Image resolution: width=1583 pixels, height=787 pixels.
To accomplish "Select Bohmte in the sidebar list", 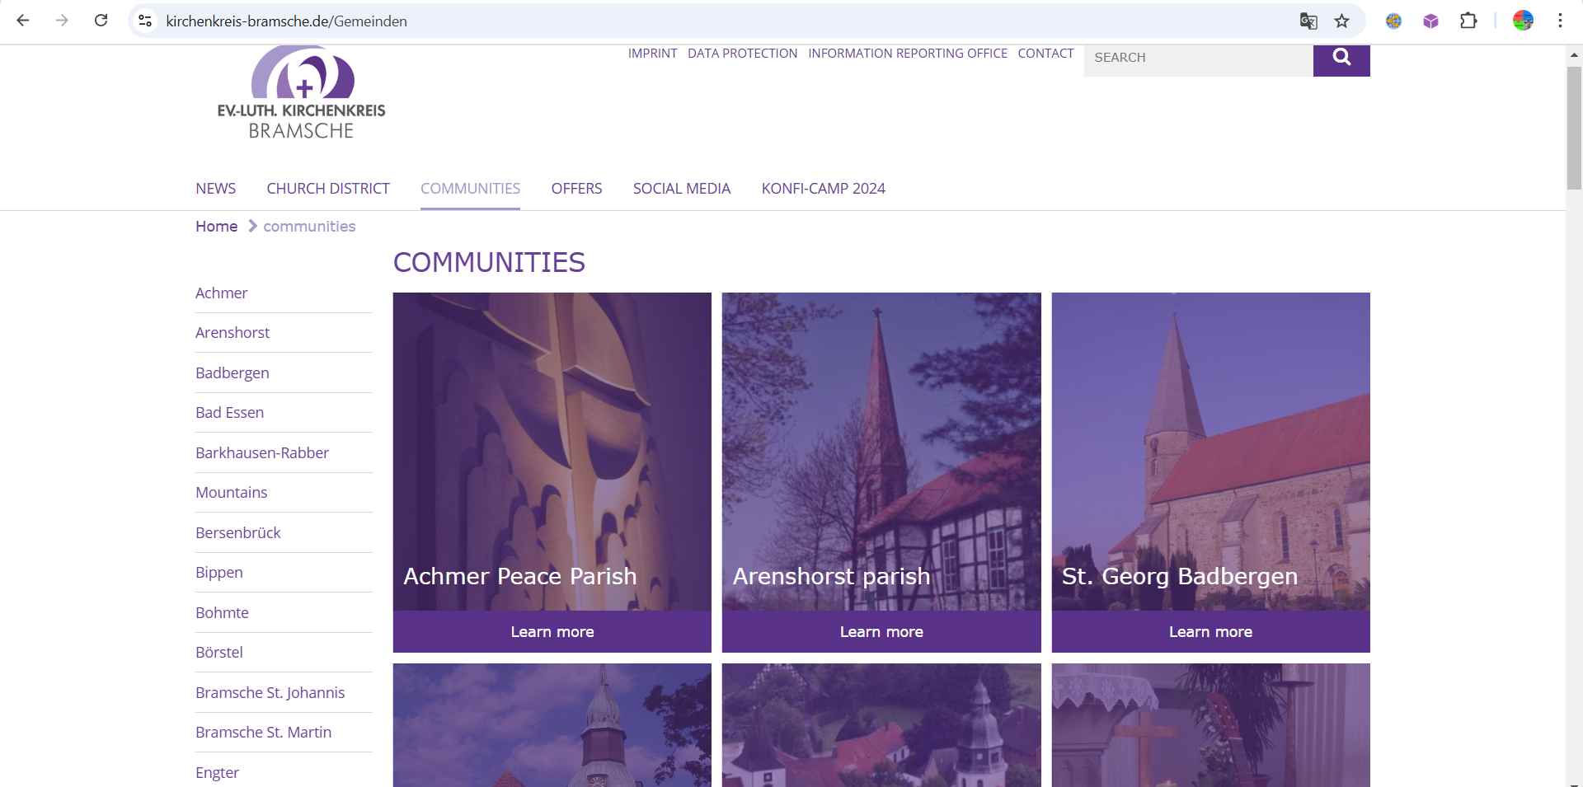I will click(x=222, y=613).
